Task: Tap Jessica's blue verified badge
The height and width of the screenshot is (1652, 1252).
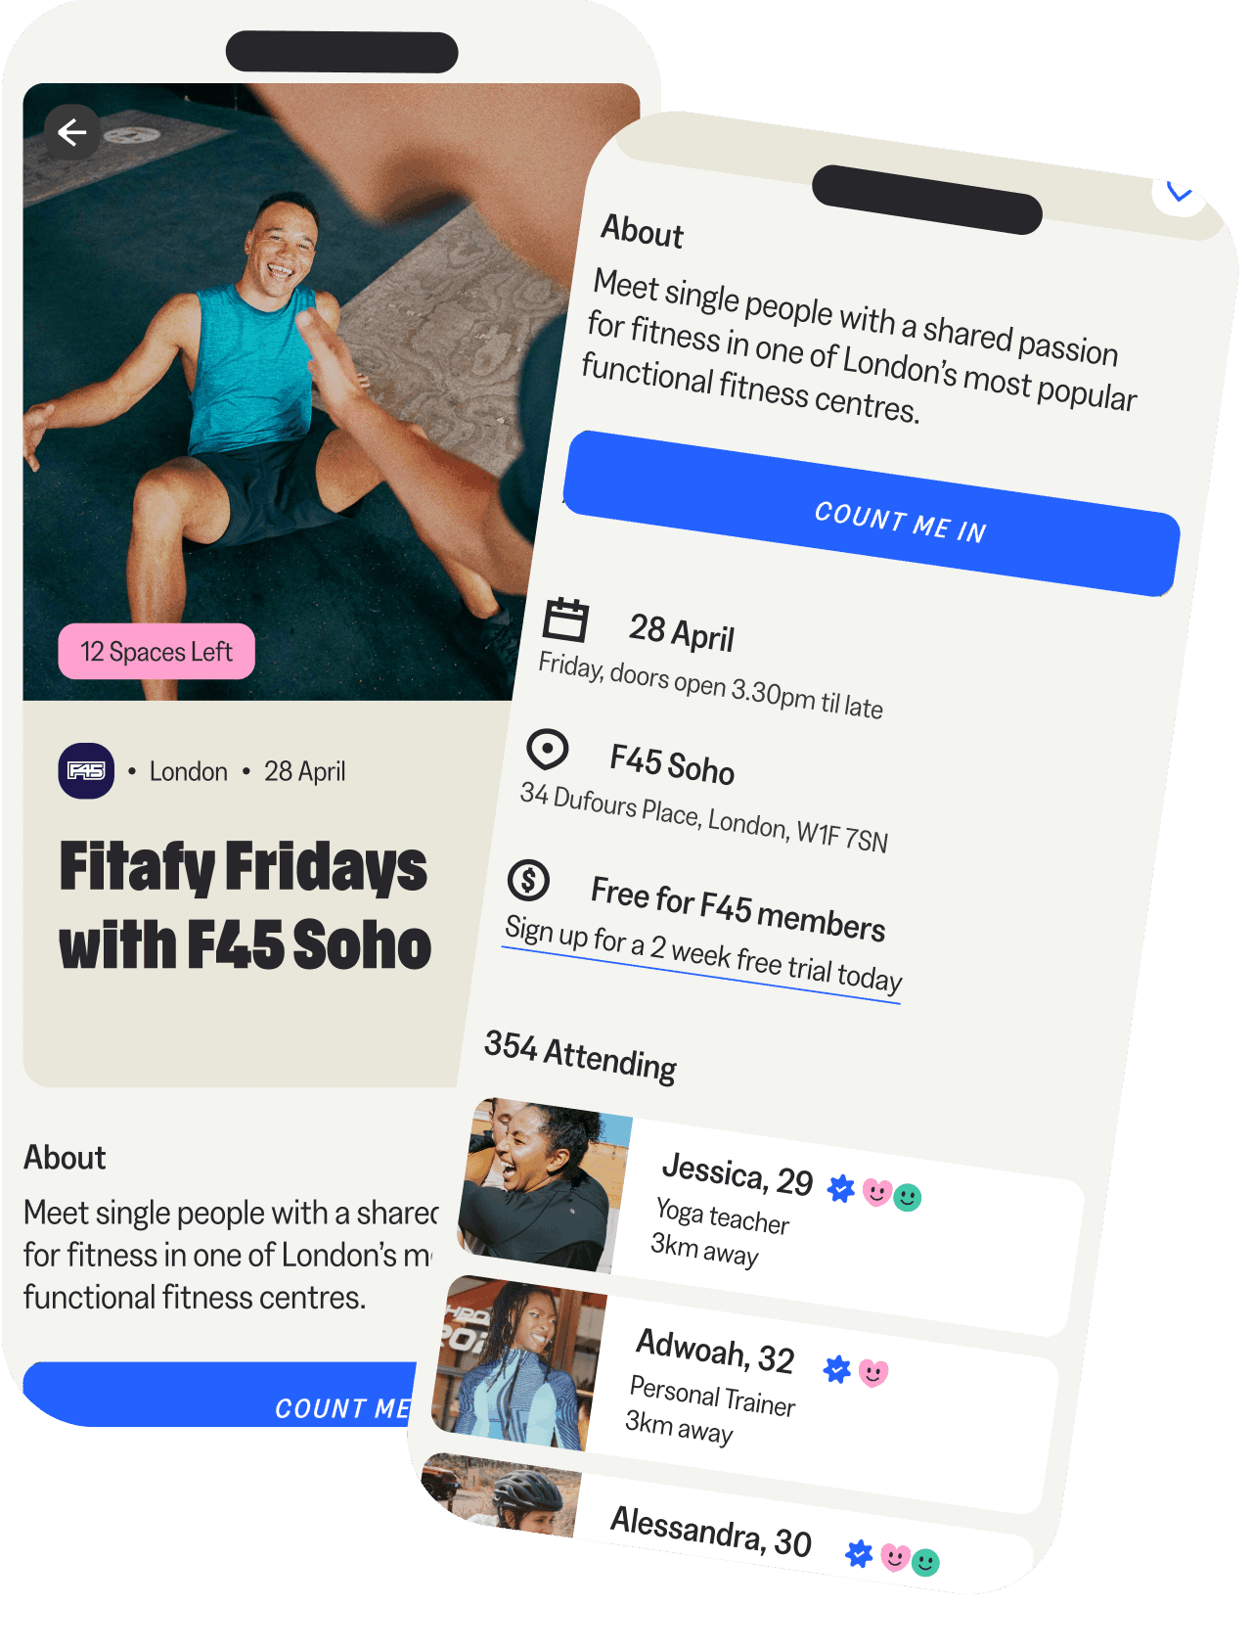Action: [841, 1189]
